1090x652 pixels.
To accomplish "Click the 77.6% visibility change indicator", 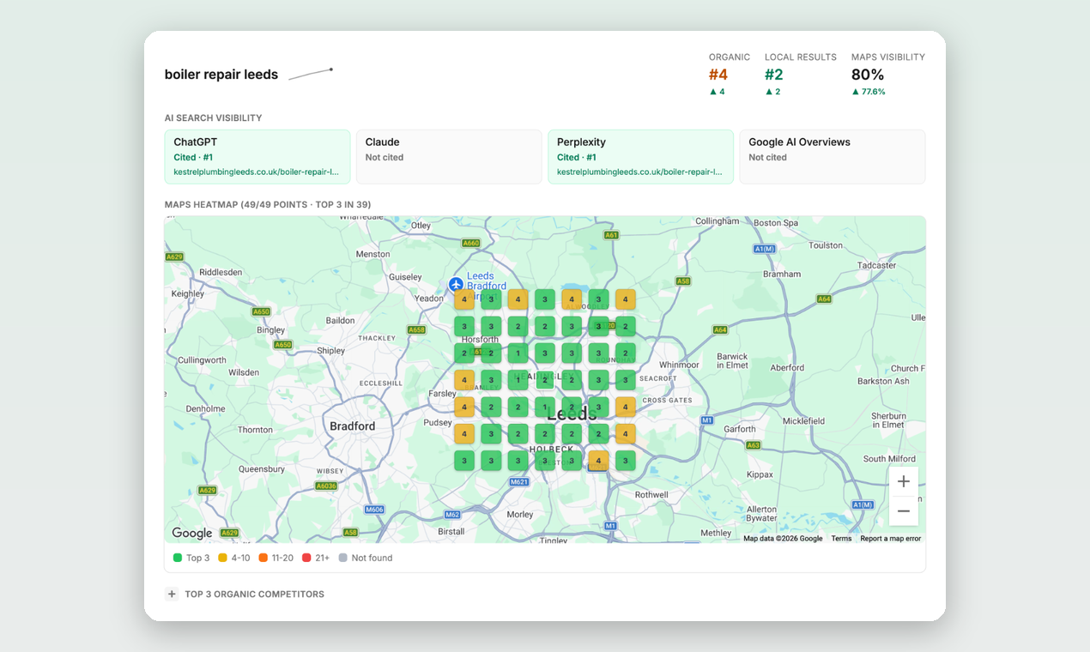I will point(869,92).
